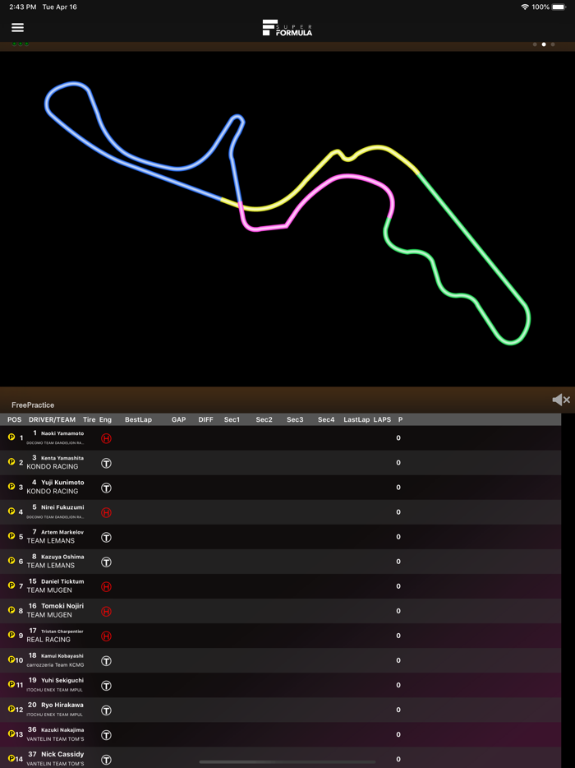The height and width of the screenshot is (768, 575).
Task: Tap the pit badge at position 8
Action: coord(11,610)
